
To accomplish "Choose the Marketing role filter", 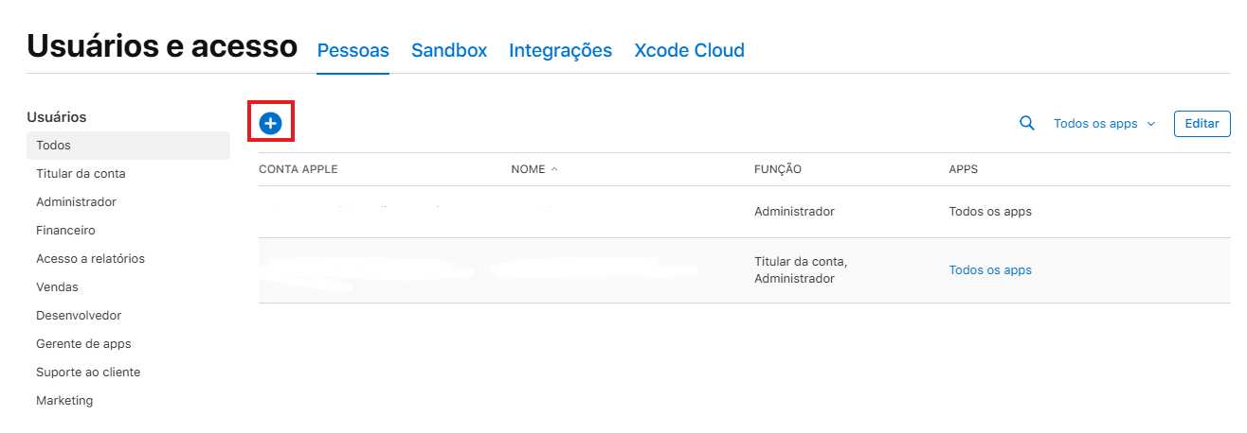I will 64,401.
